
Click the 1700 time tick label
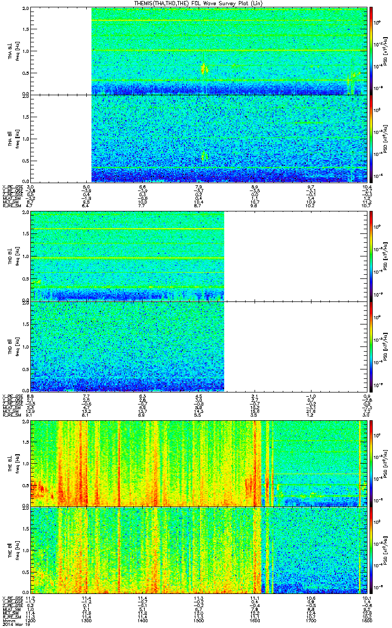310,620
